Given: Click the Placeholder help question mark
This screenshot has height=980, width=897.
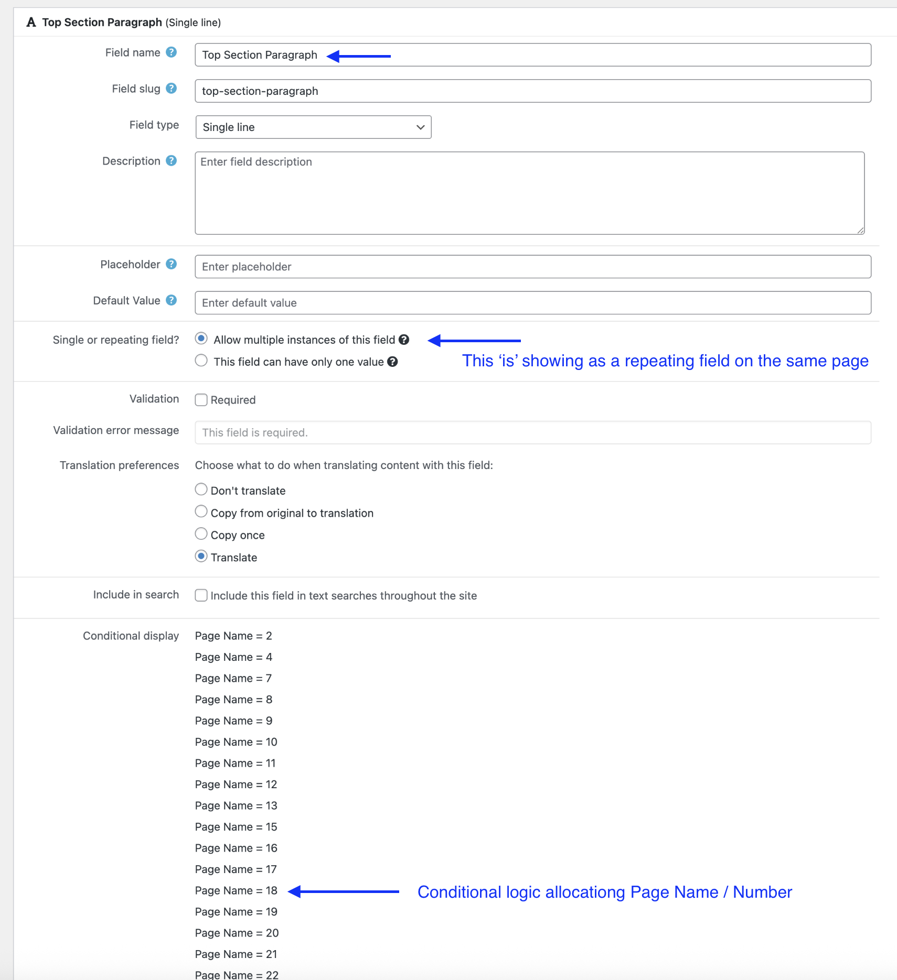Looking at the screenshot, I should tap(171, 264).
